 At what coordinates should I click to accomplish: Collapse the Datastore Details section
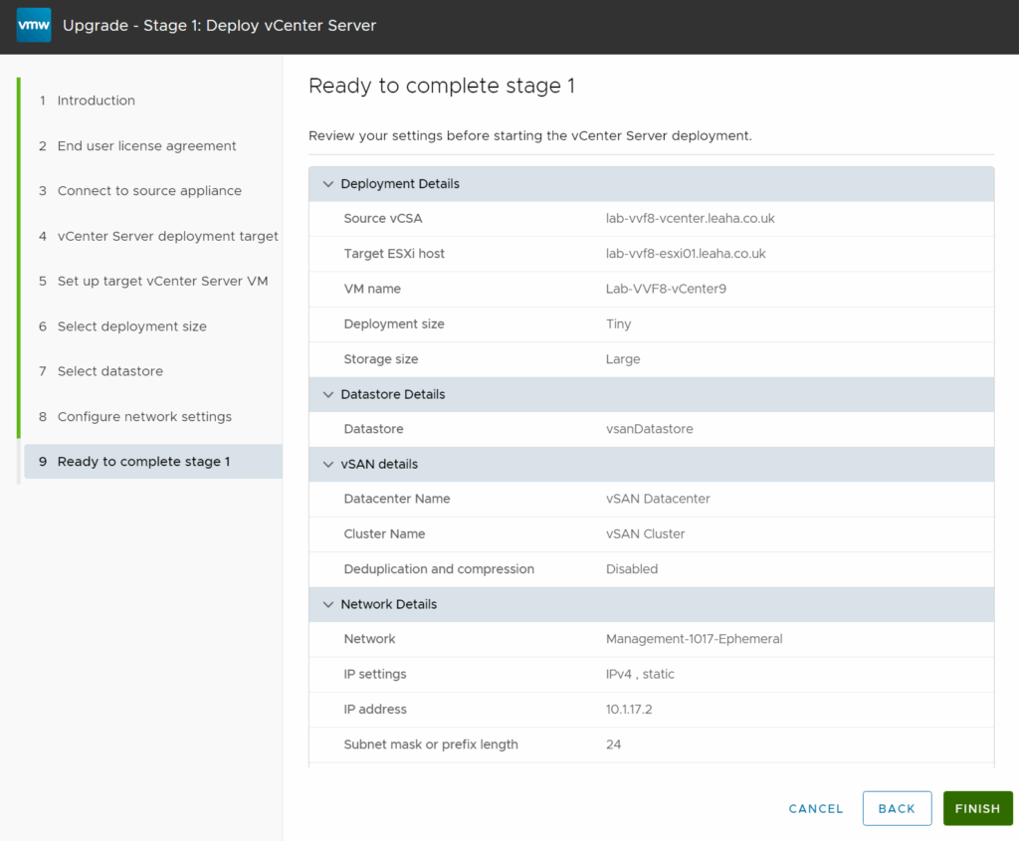[328, 394]
